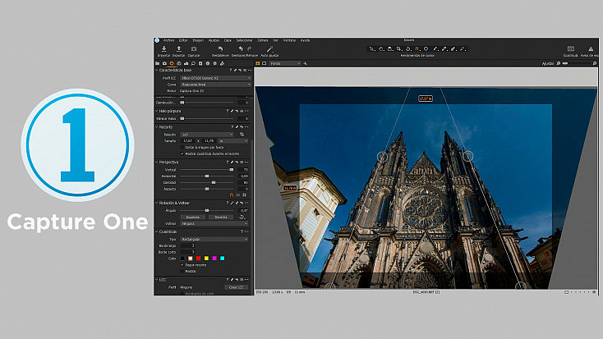Click the undo arrow (Deshacer)
This screenshot has height=339, width=603.
(241, 48)
